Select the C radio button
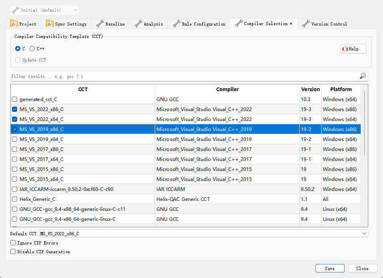Viewport: 383px width, 278px height. pos(18,49)
